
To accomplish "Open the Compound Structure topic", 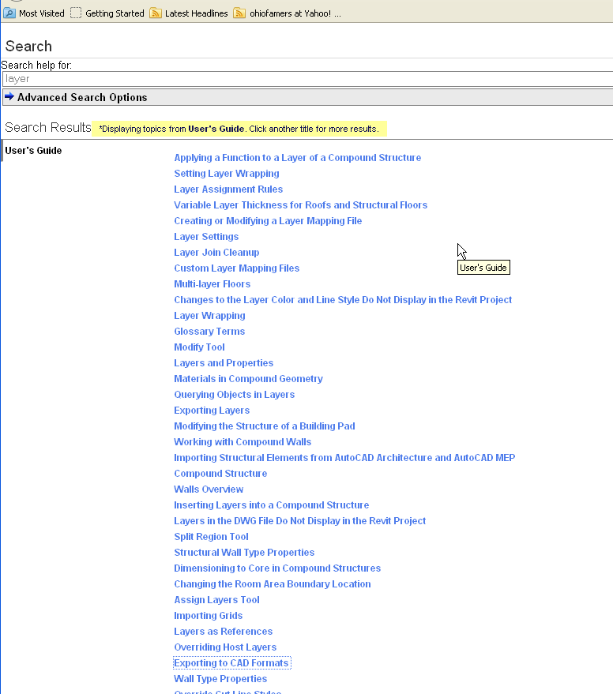I will click(x=220, y=474).
